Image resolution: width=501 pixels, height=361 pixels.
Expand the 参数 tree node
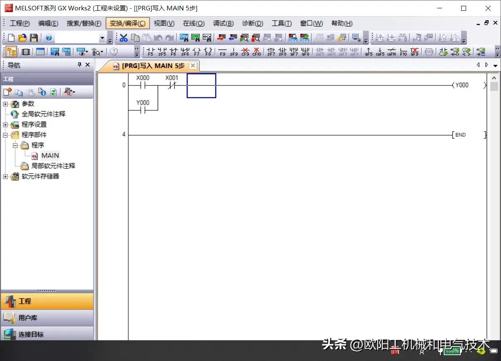(x=5, y=104)
